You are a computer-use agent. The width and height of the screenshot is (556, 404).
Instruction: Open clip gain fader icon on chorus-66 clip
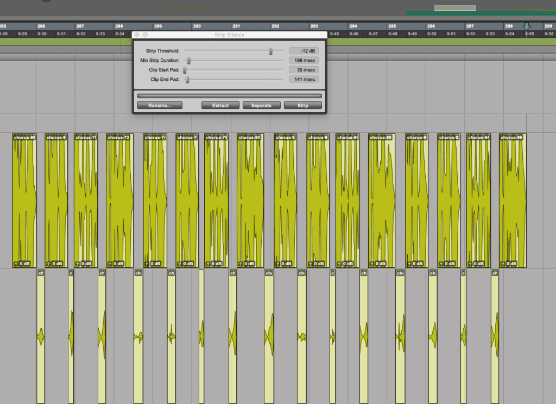16,264
